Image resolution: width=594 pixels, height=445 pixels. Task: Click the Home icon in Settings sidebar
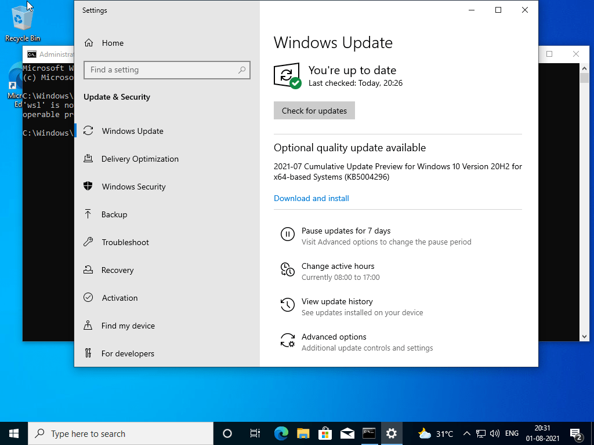[89, 43]
